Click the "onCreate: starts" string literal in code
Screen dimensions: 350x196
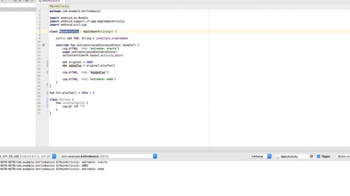coord(103,48)
